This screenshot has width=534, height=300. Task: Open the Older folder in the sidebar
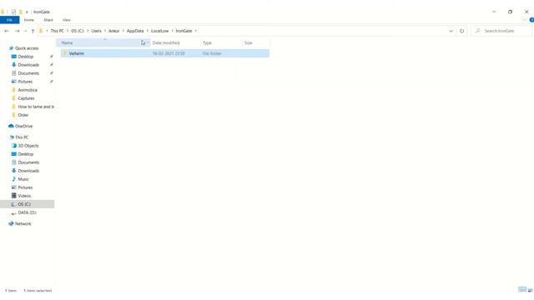pos(23,115)
